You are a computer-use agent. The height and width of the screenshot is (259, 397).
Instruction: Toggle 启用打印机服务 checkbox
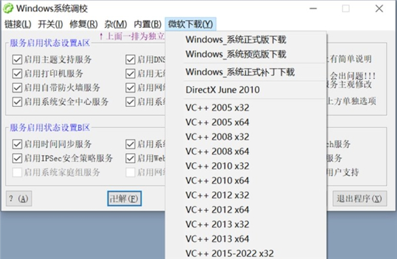point(17,74)
